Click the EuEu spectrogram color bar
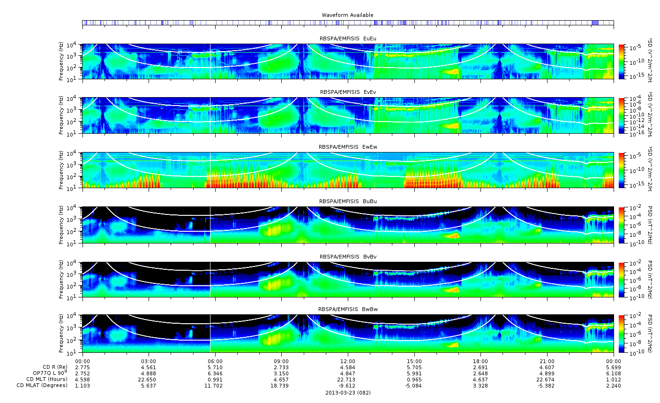Viewport: 660px width, 403px height. [622, 61]
